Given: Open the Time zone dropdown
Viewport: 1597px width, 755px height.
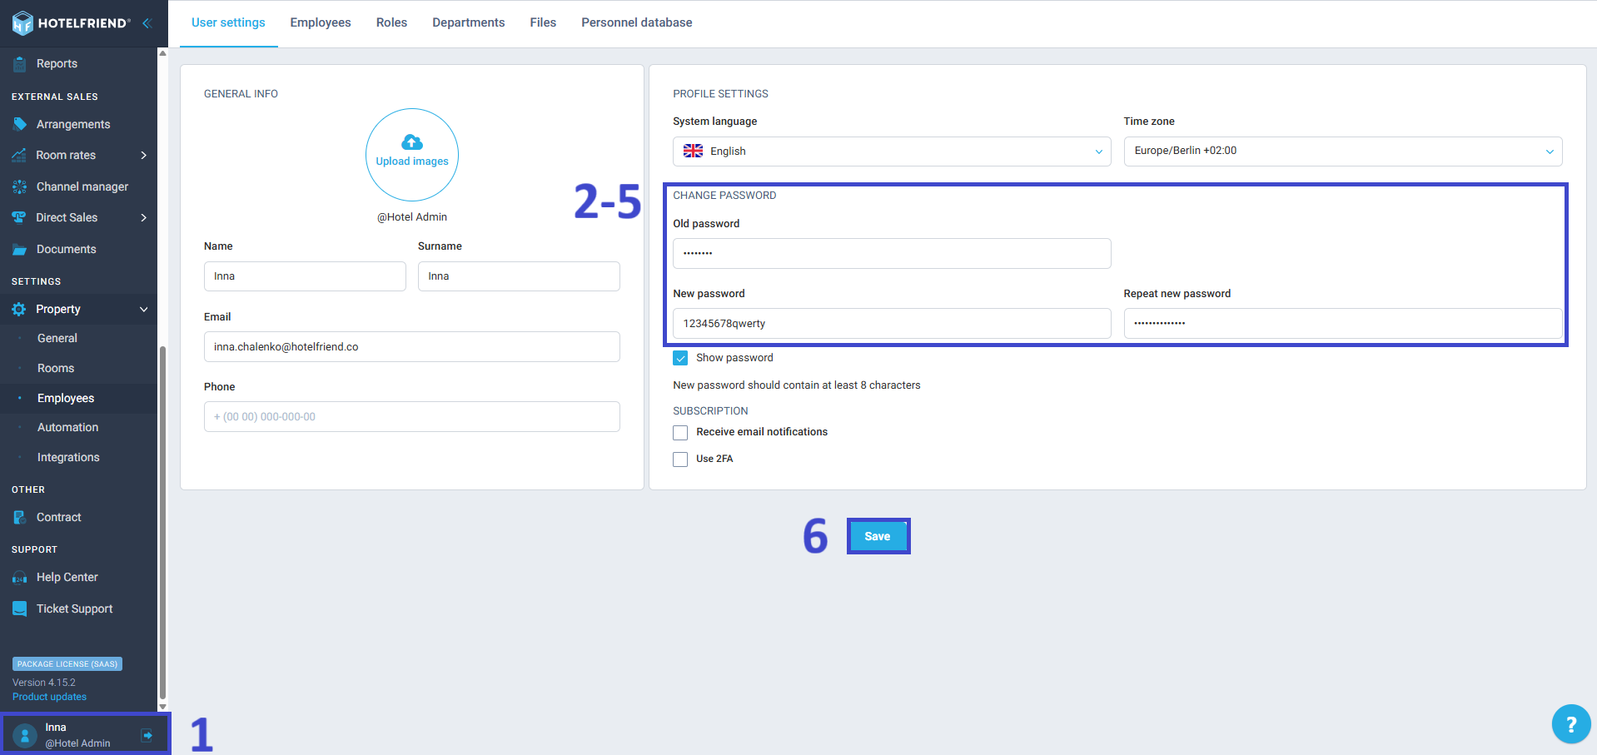Looking at the screenshot, I should coord(1342,151).
